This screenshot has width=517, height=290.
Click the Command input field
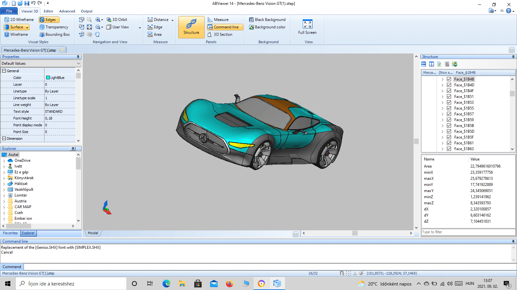[270, 267]
